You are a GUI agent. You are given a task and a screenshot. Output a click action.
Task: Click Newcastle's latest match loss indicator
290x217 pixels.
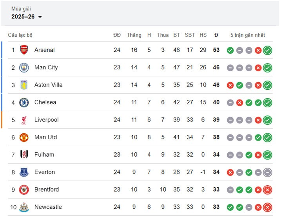coord(267,207)
